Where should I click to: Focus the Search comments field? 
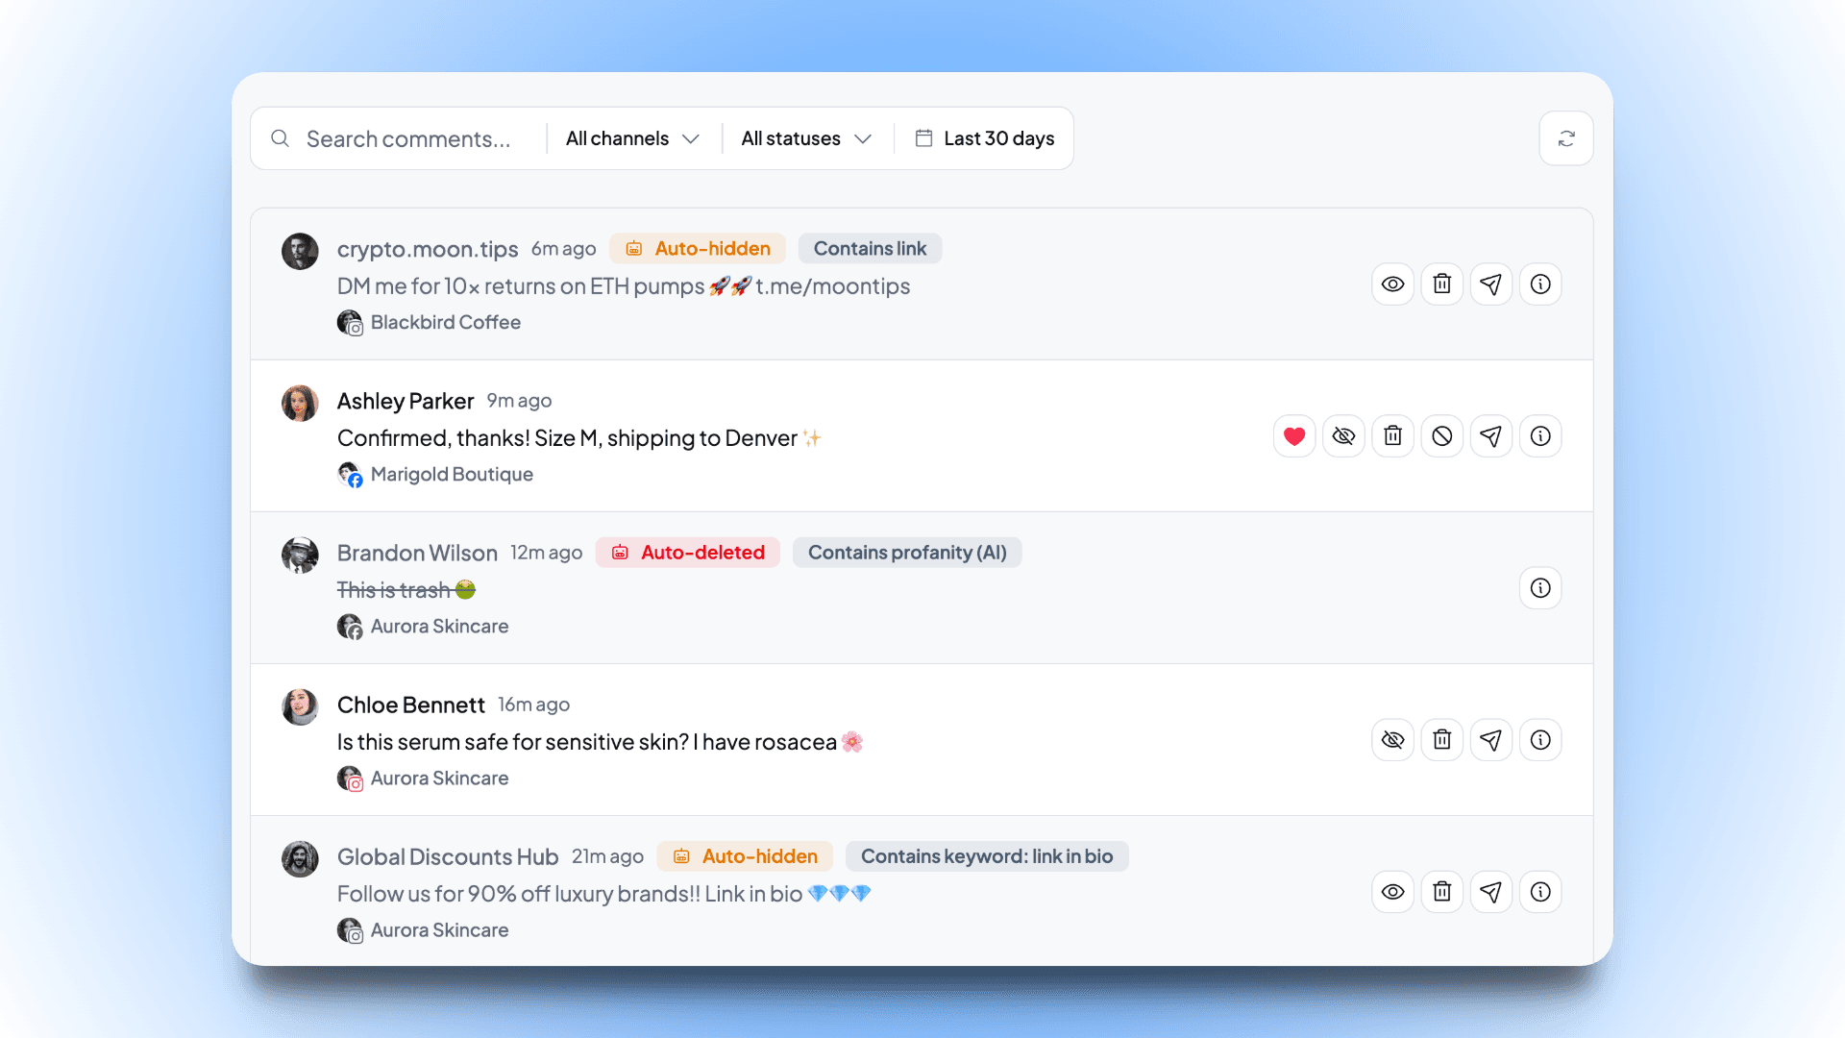[x=408, y=138]
